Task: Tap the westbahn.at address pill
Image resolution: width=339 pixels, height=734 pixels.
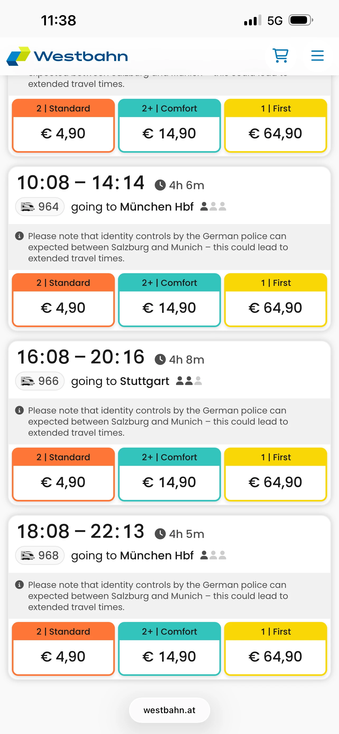Action: point(169,710)
